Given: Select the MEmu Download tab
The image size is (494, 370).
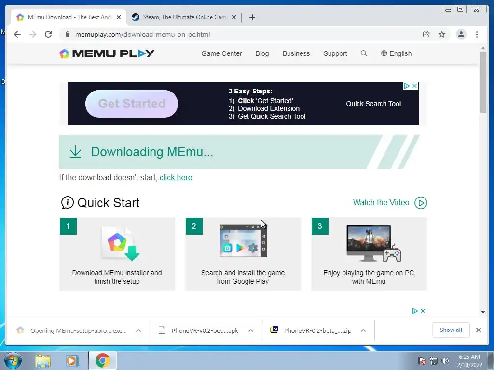Looking at the screenshot, I should coord(69,17).
